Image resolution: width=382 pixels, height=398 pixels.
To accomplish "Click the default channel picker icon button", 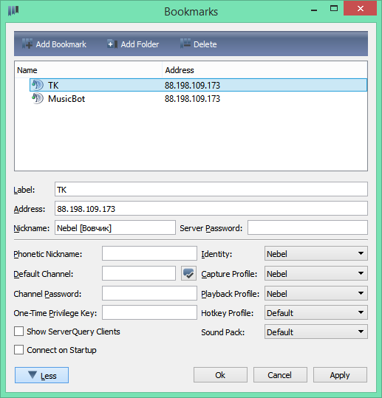I will [188, 273].
